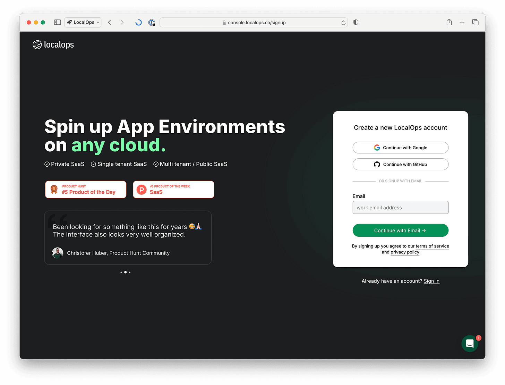This screenshot has height=385, width=505.
Task: Open the chat support widget
Action: (x=470, y=344)
